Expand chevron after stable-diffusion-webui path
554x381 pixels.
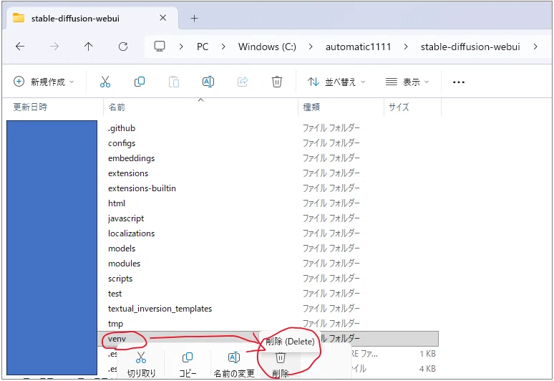[535, 47]
